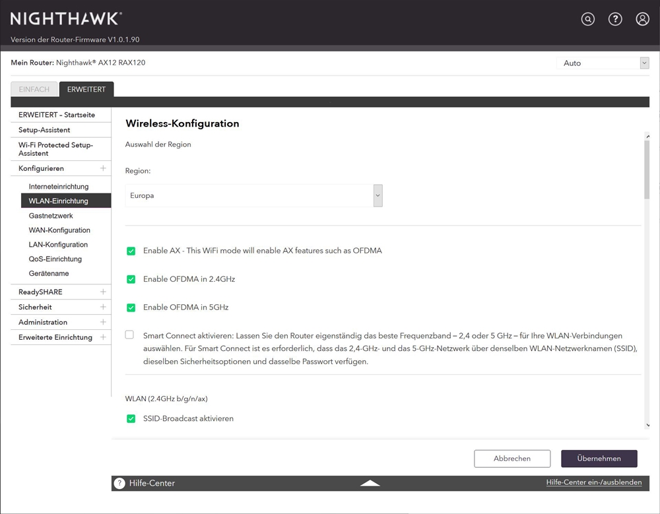Enable Smart Connect aktivieren checkbox
This screenshot has height=514, width=660.
130,335
